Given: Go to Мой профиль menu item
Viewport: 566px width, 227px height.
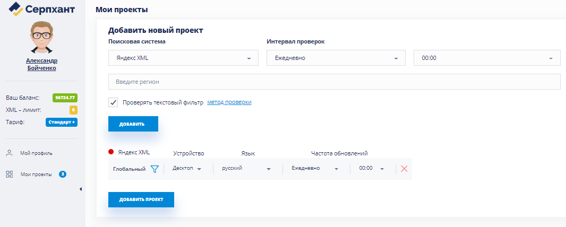Looking at the screenshot, I should click(36, 153).
